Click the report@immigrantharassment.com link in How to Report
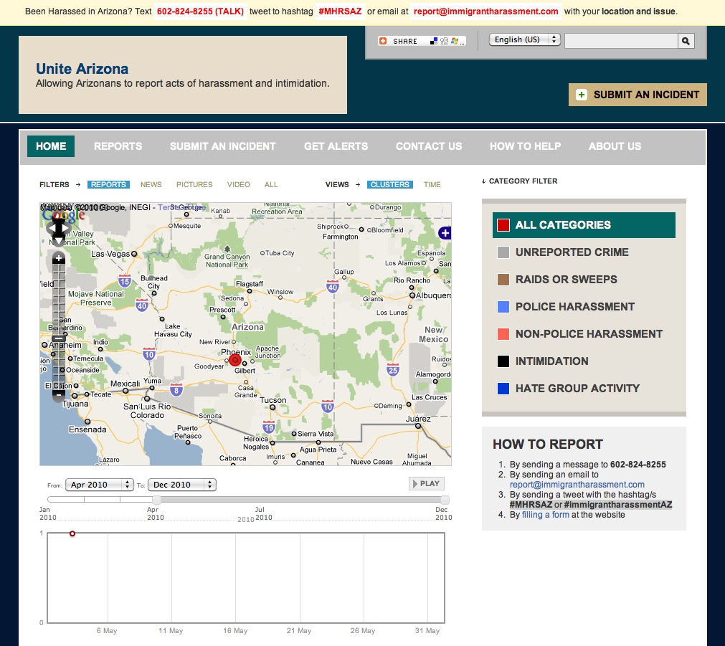725x646 pixels. pyautogui.click(x=577, y=485)
